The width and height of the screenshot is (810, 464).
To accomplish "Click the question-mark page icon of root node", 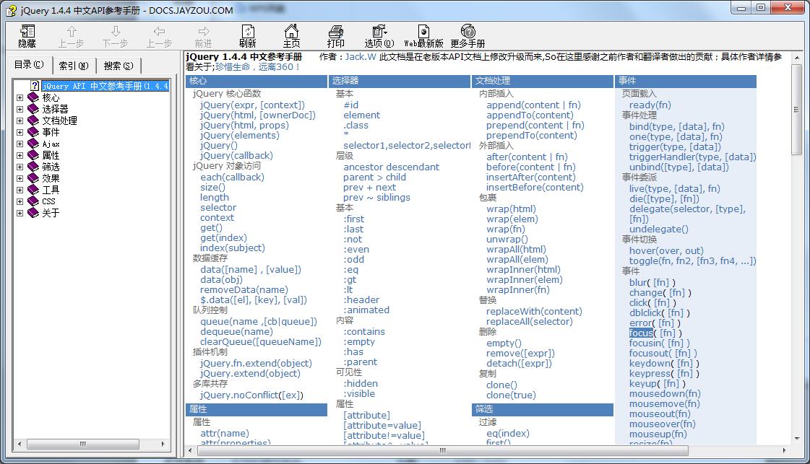I will pos(35,86).
